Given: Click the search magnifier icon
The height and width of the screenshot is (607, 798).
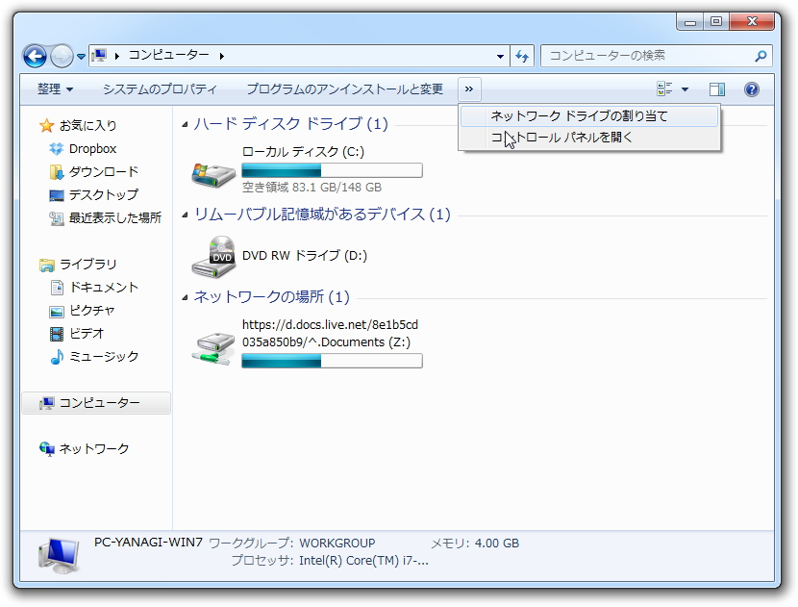Looking at the screenshot, I should pyautogui.click(x=762, y=56).
